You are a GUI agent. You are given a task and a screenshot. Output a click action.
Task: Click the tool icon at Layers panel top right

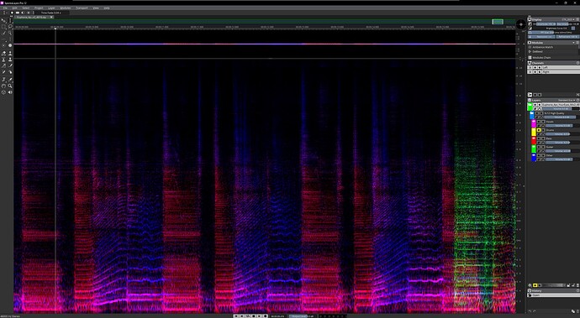pyautogui.click(x=577, y=95)
